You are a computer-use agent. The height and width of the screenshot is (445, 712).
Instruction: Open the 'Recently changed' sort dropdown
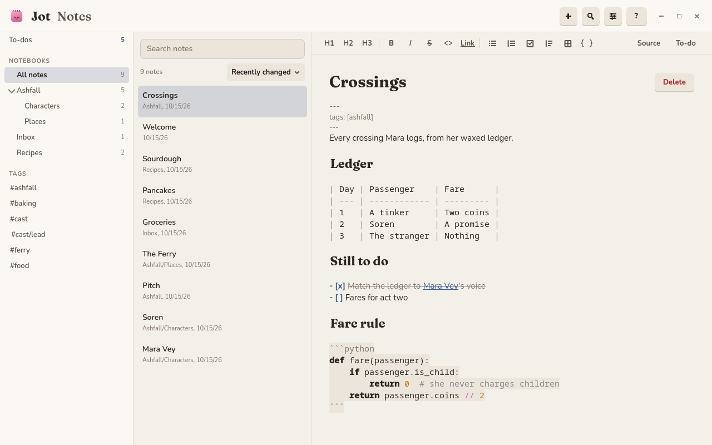click(x=266, y=72)
